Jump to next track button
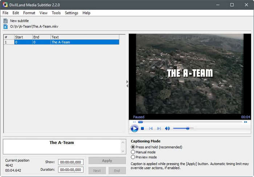The height and width of the screenshot is (177, 254). coord(159,129)
